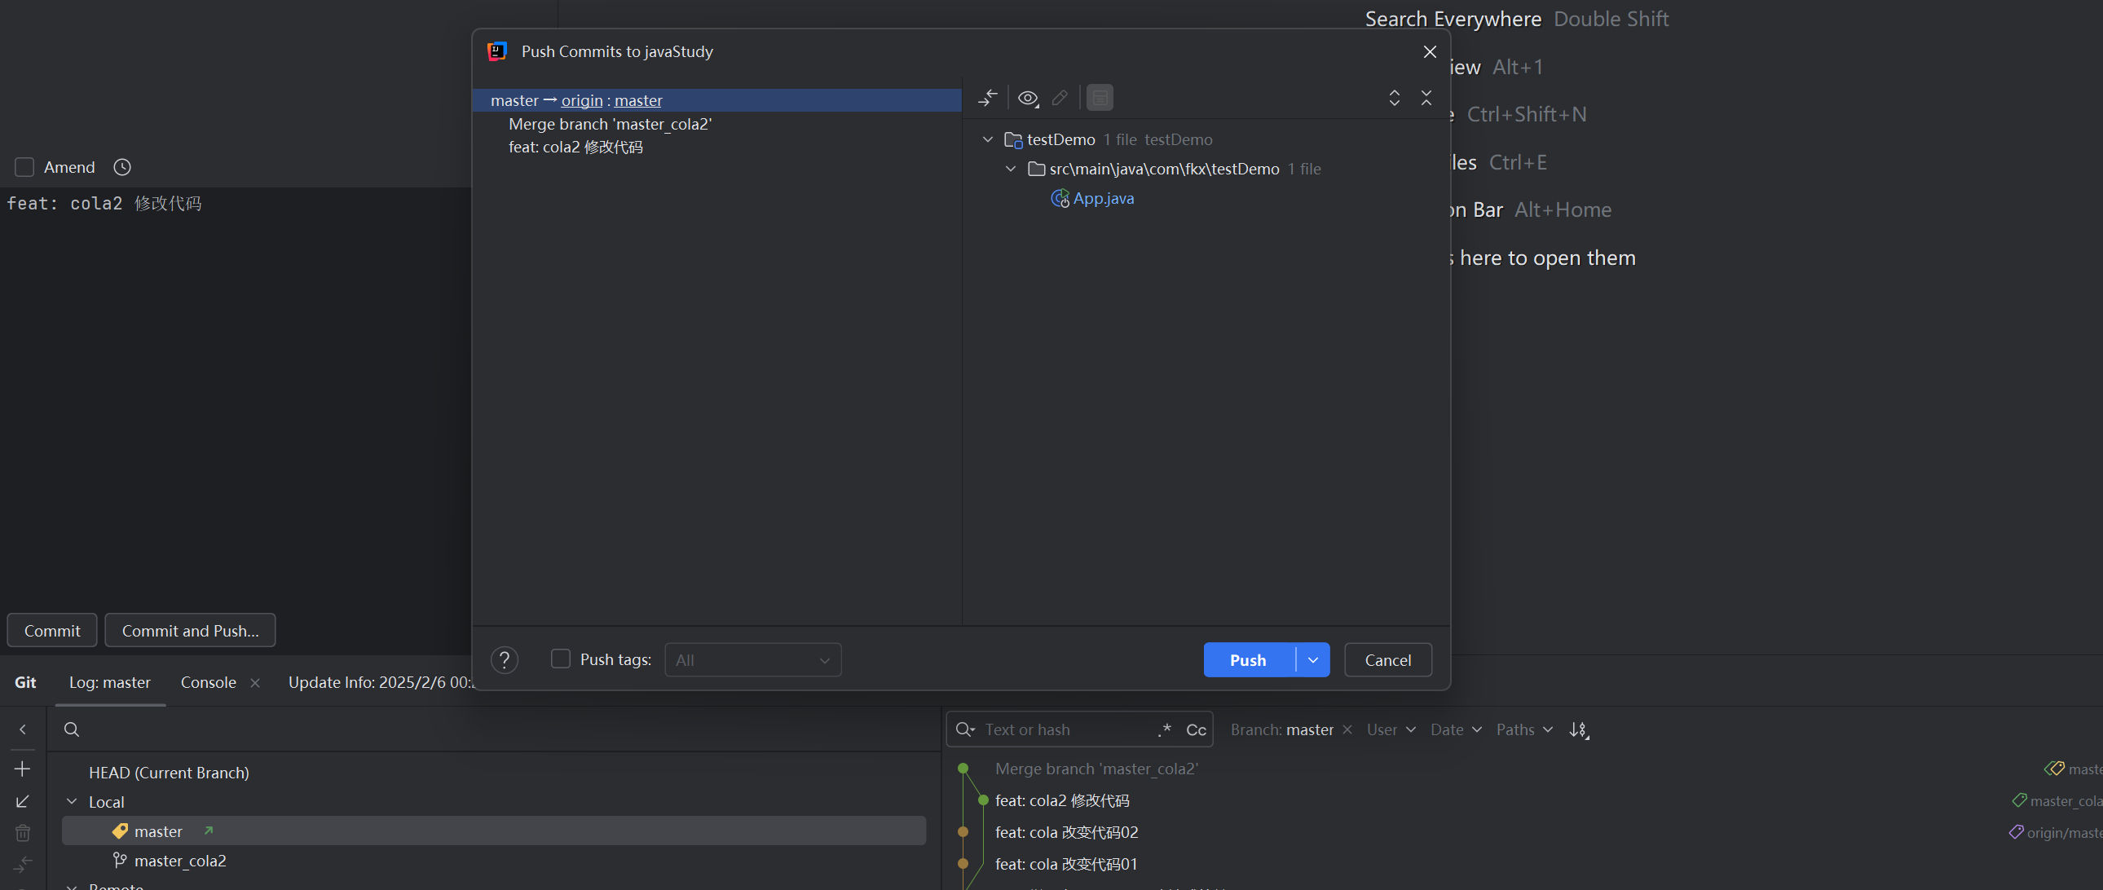Click the Commit button
The height and width of the screenshot is (890, 2103).
[52, 630]
